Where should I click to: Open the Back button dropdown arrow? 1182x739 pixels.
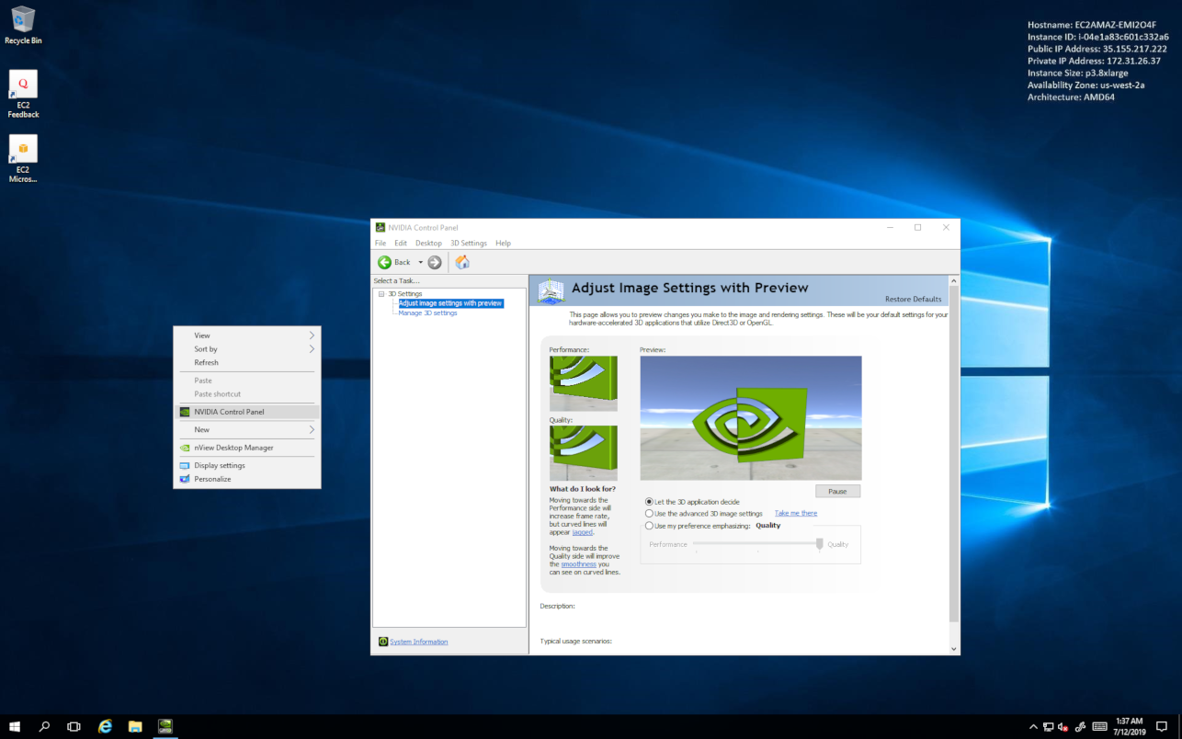(420, 262)
